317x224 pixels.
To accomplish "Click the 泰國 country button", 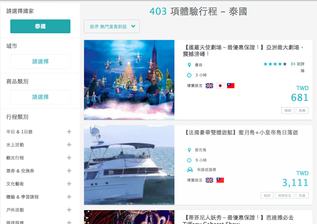I will click(40, 26).
